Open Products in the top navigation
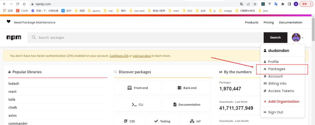 click(x=251, y=22)
